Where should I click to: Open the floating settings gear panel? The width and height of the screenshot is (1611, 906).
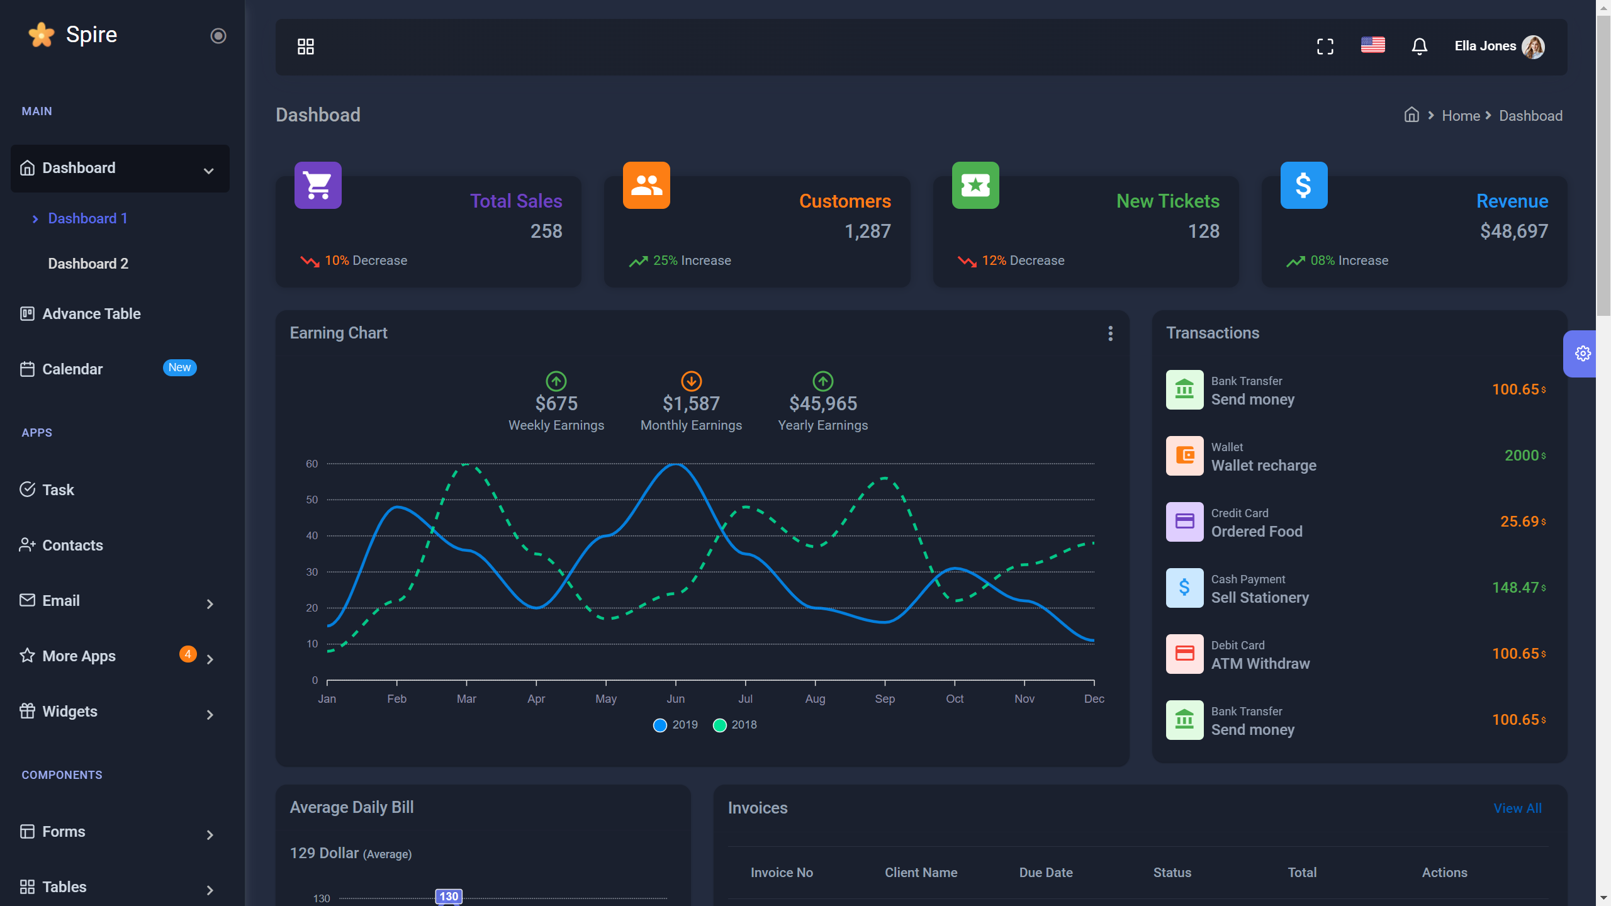tap(1583, 353)
